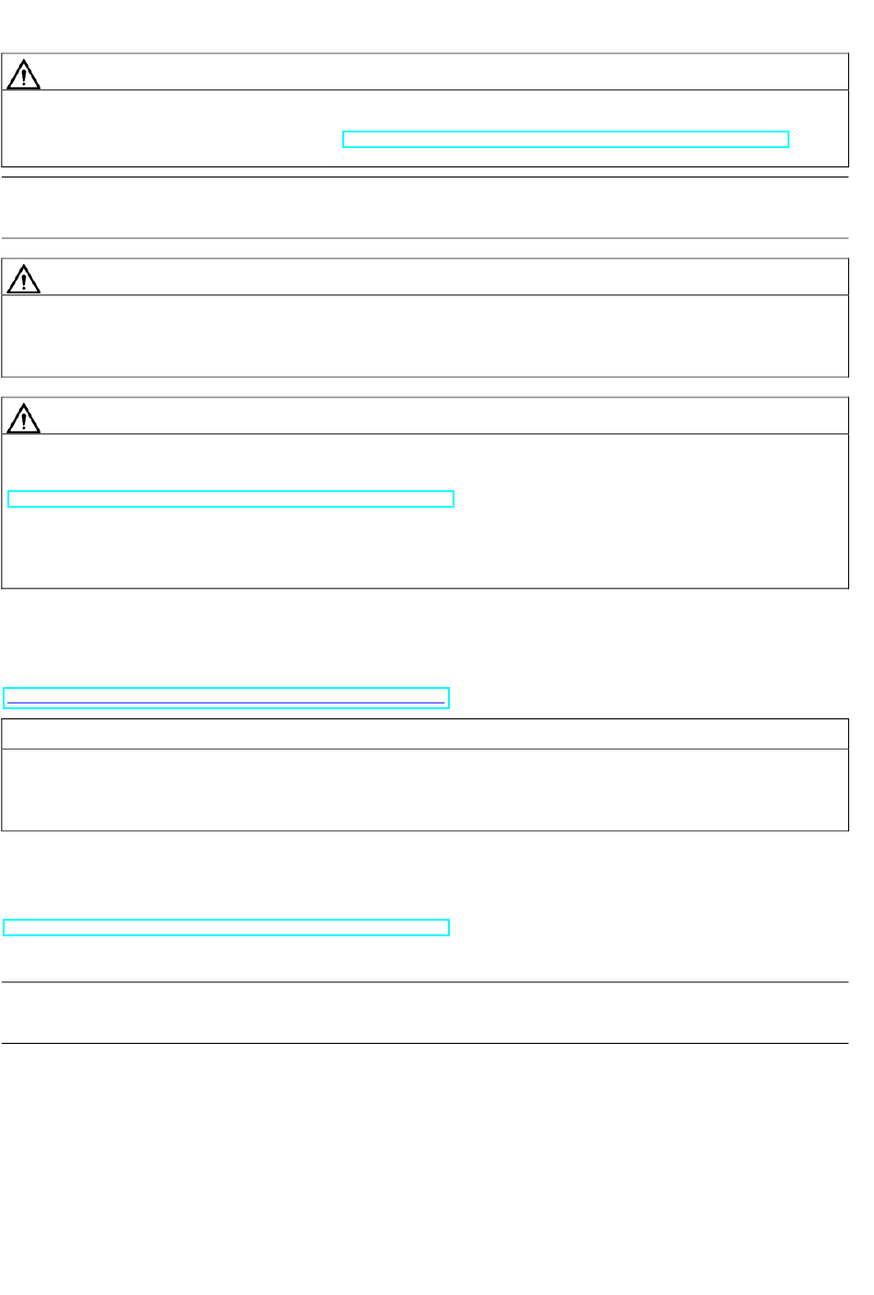Click the blank strip between the bottom two rules
The height and width of the screenshot is (1295, 874).
425,1013
